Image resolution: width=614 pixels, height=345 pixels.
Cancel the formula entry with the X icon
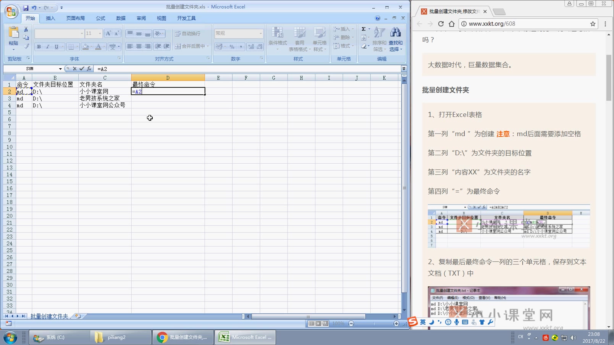74,69
